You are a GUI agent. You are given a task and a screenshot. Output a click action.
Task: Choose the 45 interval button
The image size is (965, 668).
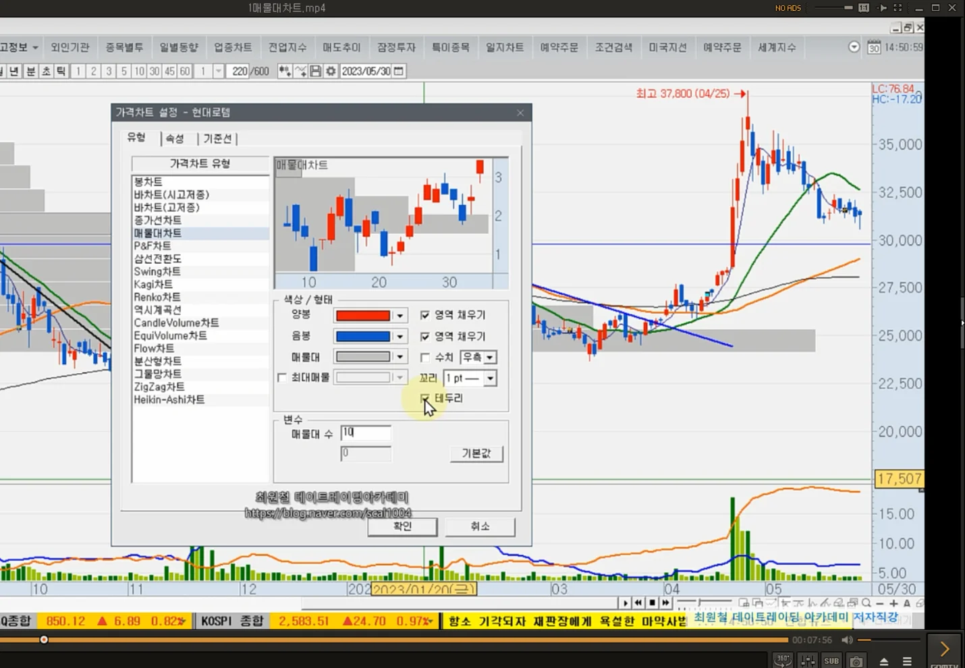coord(169,71)
